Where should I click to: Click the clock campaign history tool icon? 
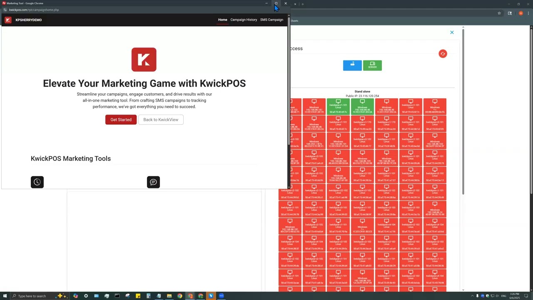pyautogui.click(x=37, y=182)
